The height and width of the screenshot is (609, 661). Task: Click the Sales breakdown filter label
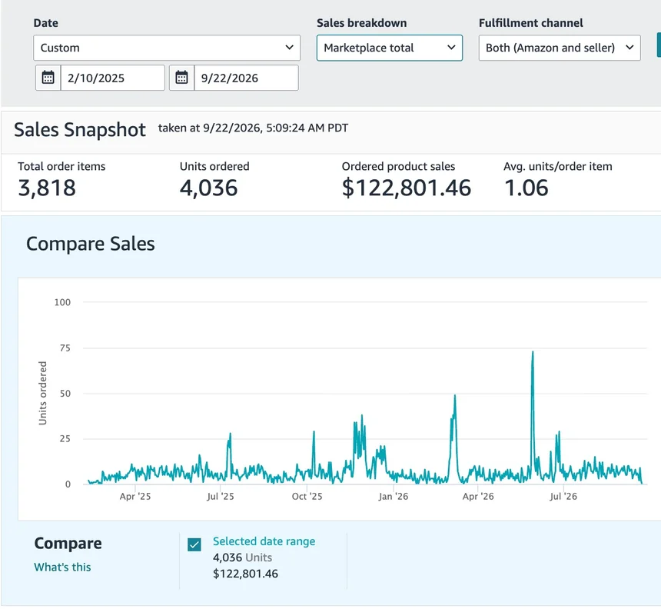pos(362,23)
